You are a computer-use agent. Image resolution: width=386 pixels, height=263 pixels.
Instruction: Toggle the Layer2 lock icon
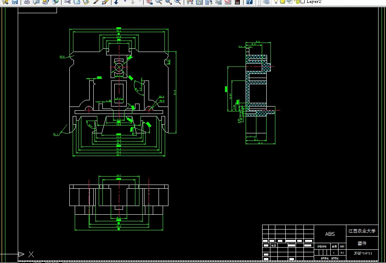pos(297,2)
